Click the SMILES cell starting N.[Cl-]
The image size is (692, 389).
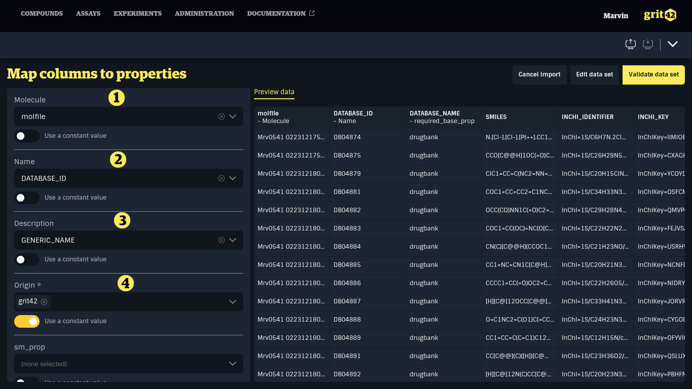520,137
